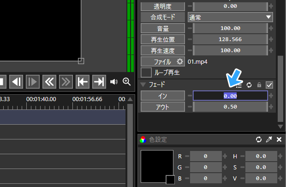Click the 01.mp4 file name

click(x=197, y=62)
